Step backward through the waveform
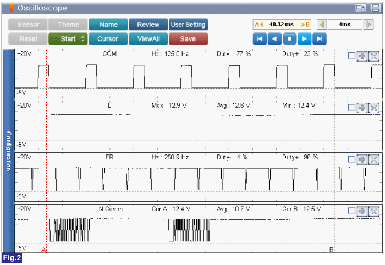The height and width of the screenshot is (265, 385). (275, 39)
